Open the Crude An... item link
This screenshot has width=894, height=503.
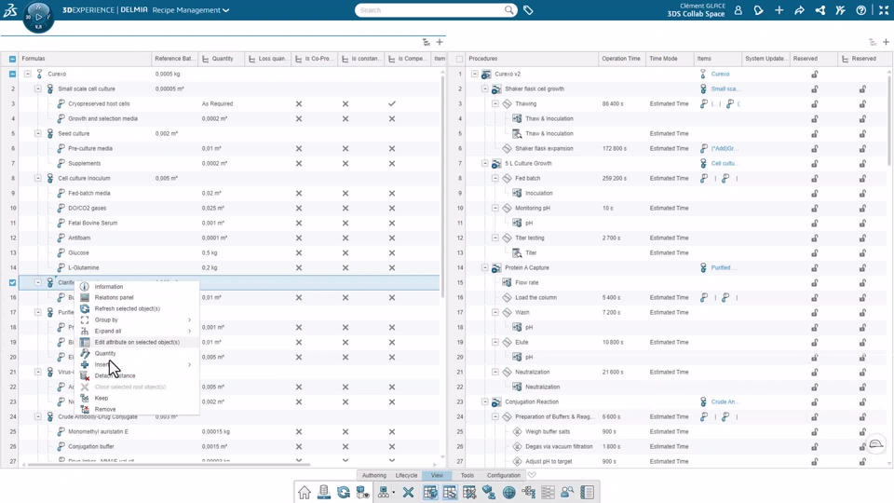coord(725,401)
